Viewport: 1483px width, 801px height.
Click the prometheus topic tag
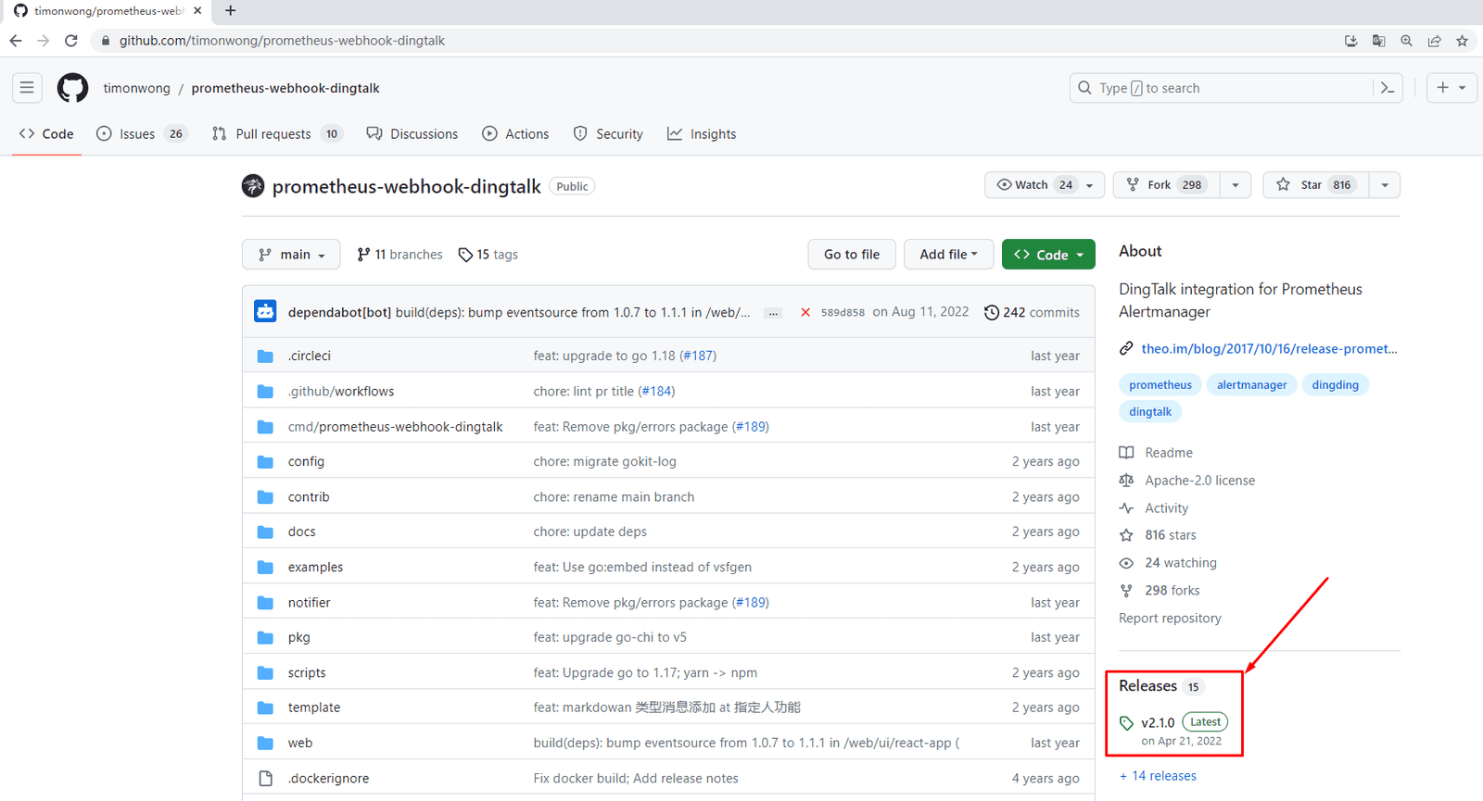(x=1160, y=385)
